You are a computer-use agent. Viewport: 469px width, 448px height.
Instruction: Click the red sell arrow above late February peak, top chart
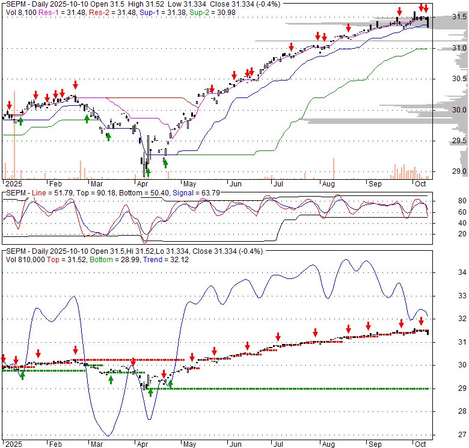tap(75, 85)
